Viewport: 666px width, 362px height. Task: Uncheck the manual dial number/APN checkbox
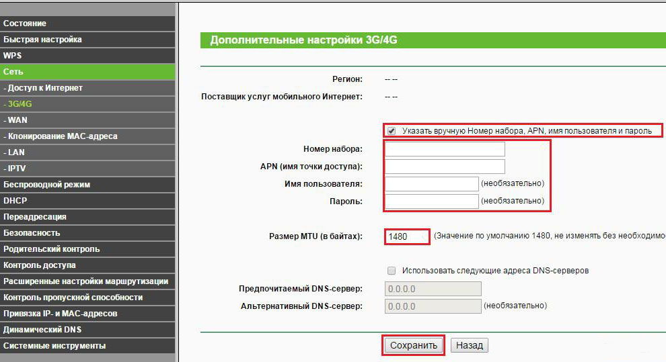pyautogui.click(x=392, y=131)
